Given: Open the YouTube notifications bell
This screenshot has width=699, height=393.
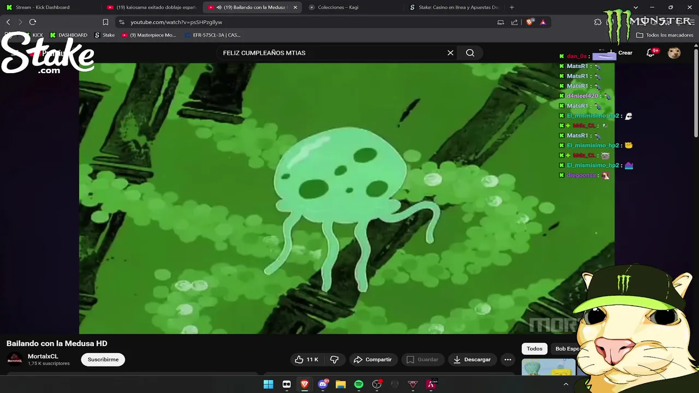Looking at the screenshot, I should [x=651, y=53].
